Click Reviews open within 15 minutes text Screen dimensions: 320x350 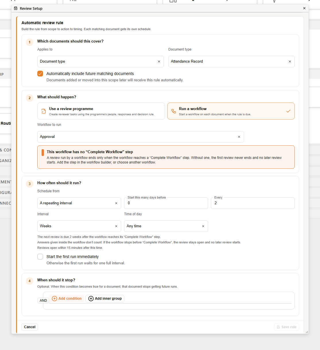tap(70, 248)
